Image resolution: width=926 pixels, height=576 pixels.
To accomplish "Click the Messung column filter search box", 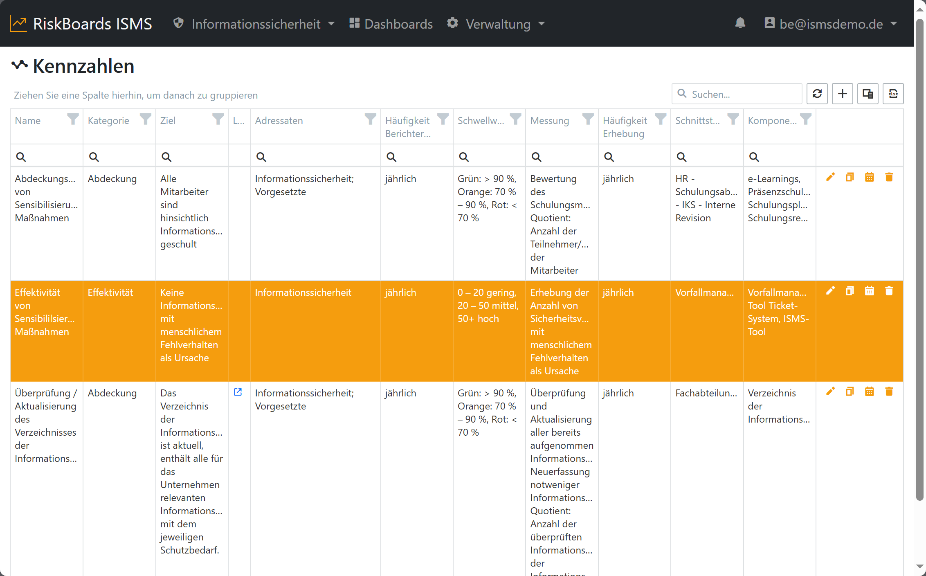I will point(562,156).
